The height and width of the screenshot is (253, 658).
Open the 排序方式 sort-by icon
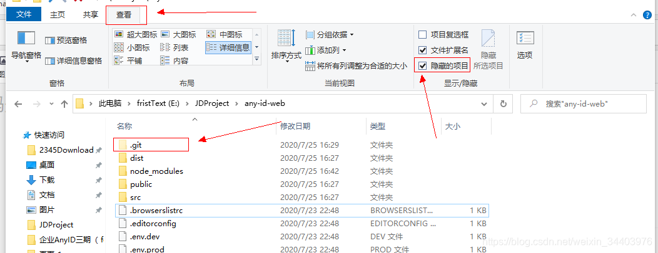[x=286, y=39]
